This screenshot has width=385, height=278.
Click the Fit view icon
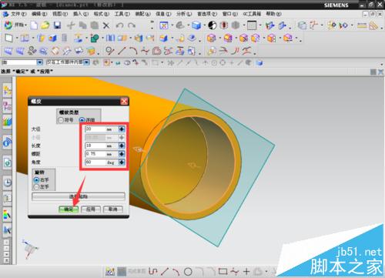coord(164,25)
